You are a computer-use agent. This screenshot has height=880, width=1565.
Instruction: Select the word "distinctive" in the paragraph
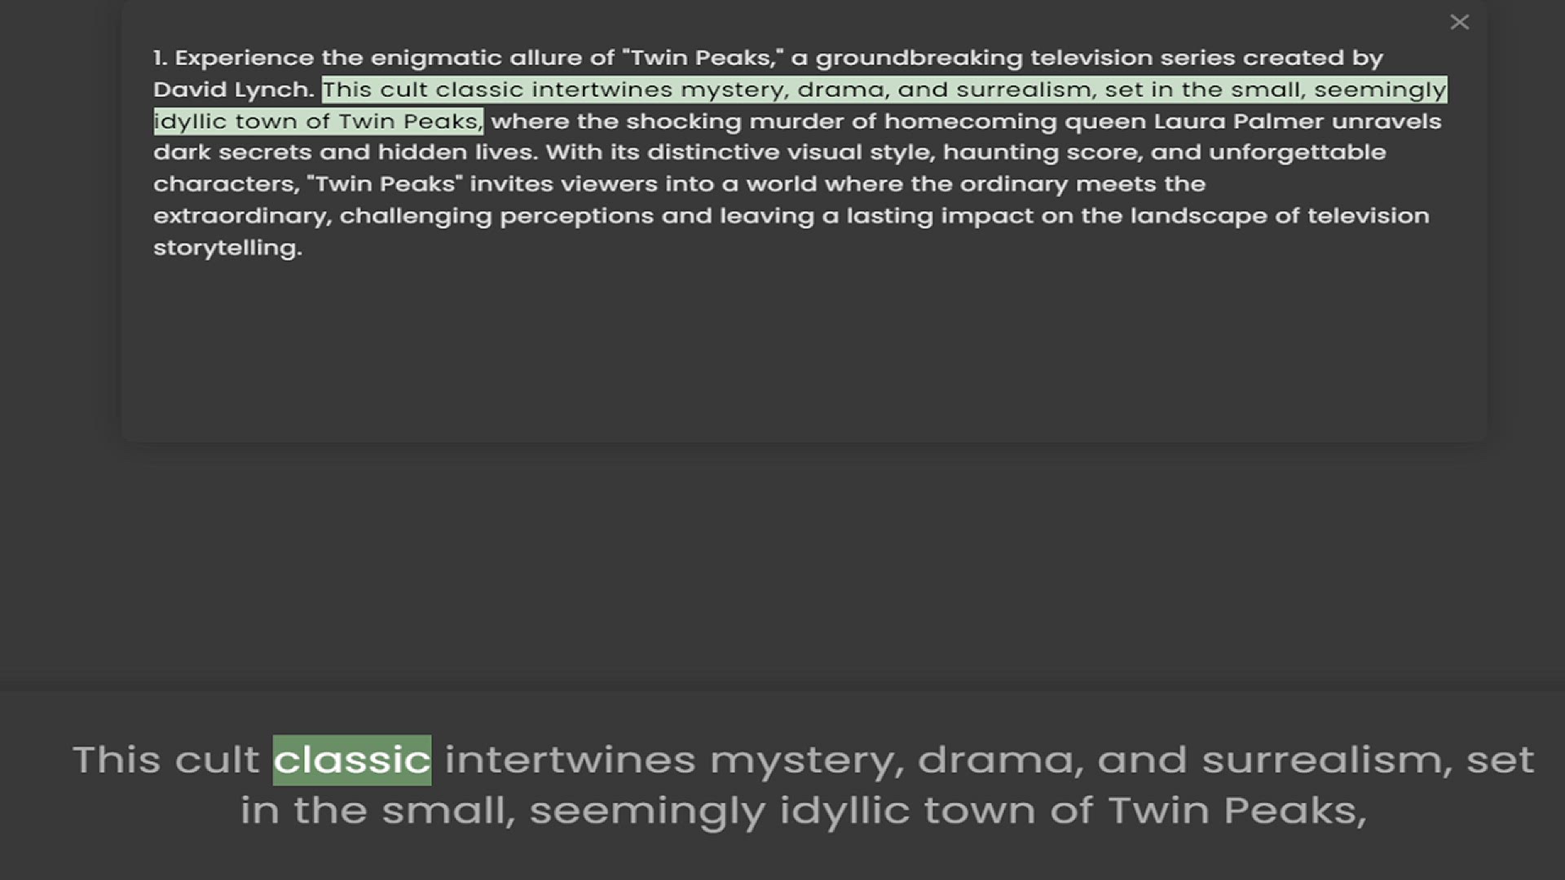(713, 152)
